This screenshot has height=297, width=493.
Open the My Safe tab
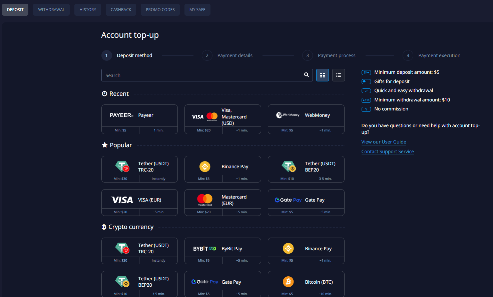(197, 10)
